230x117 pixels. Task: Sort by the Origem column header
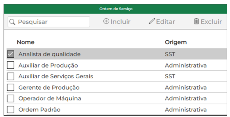coord(176,42)
